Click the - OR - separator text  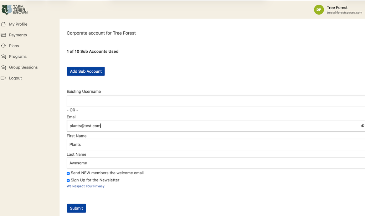(72, 110)
